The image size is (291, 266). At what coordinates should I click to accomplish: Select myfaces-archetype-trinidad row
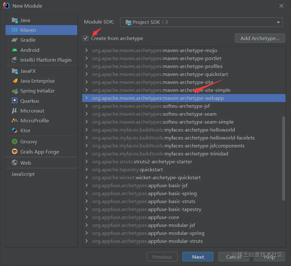(x=184, y=154)
